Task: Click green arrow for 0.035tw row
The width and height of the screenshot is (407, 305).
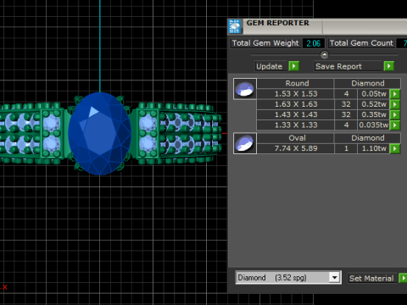Action: [x=395, y=125]
